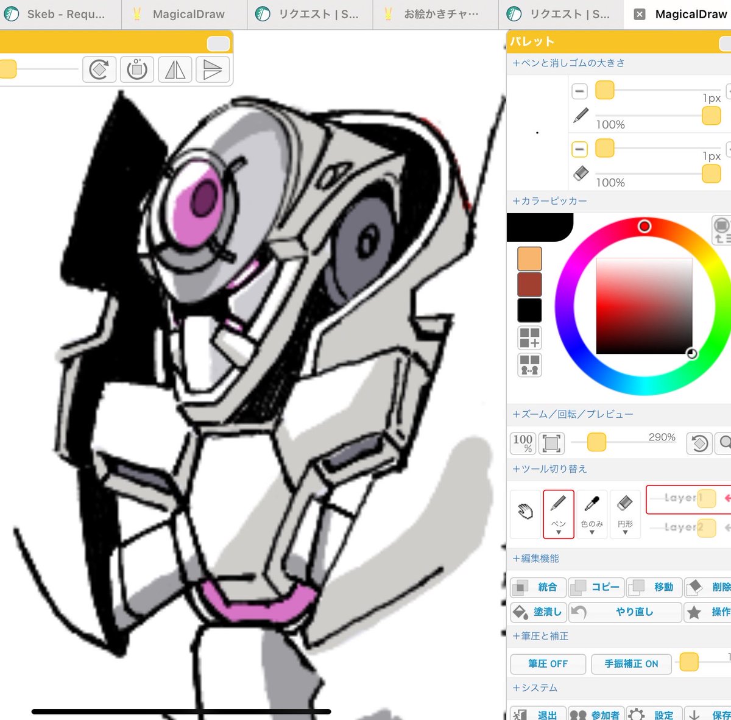
Task: Reset zoom with the 100% icon
Action: point(523,443)
